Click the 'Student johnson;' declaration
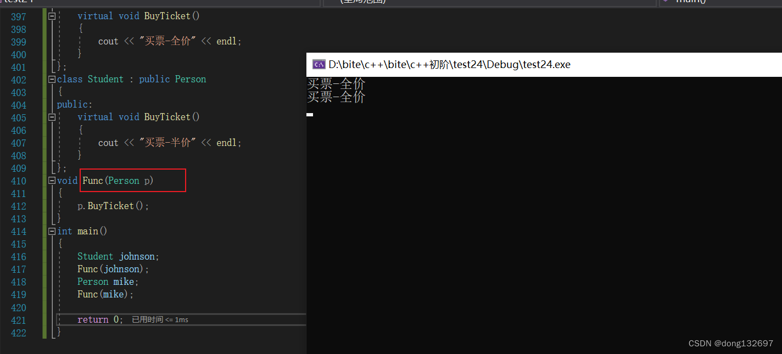 tap(118, 256)
